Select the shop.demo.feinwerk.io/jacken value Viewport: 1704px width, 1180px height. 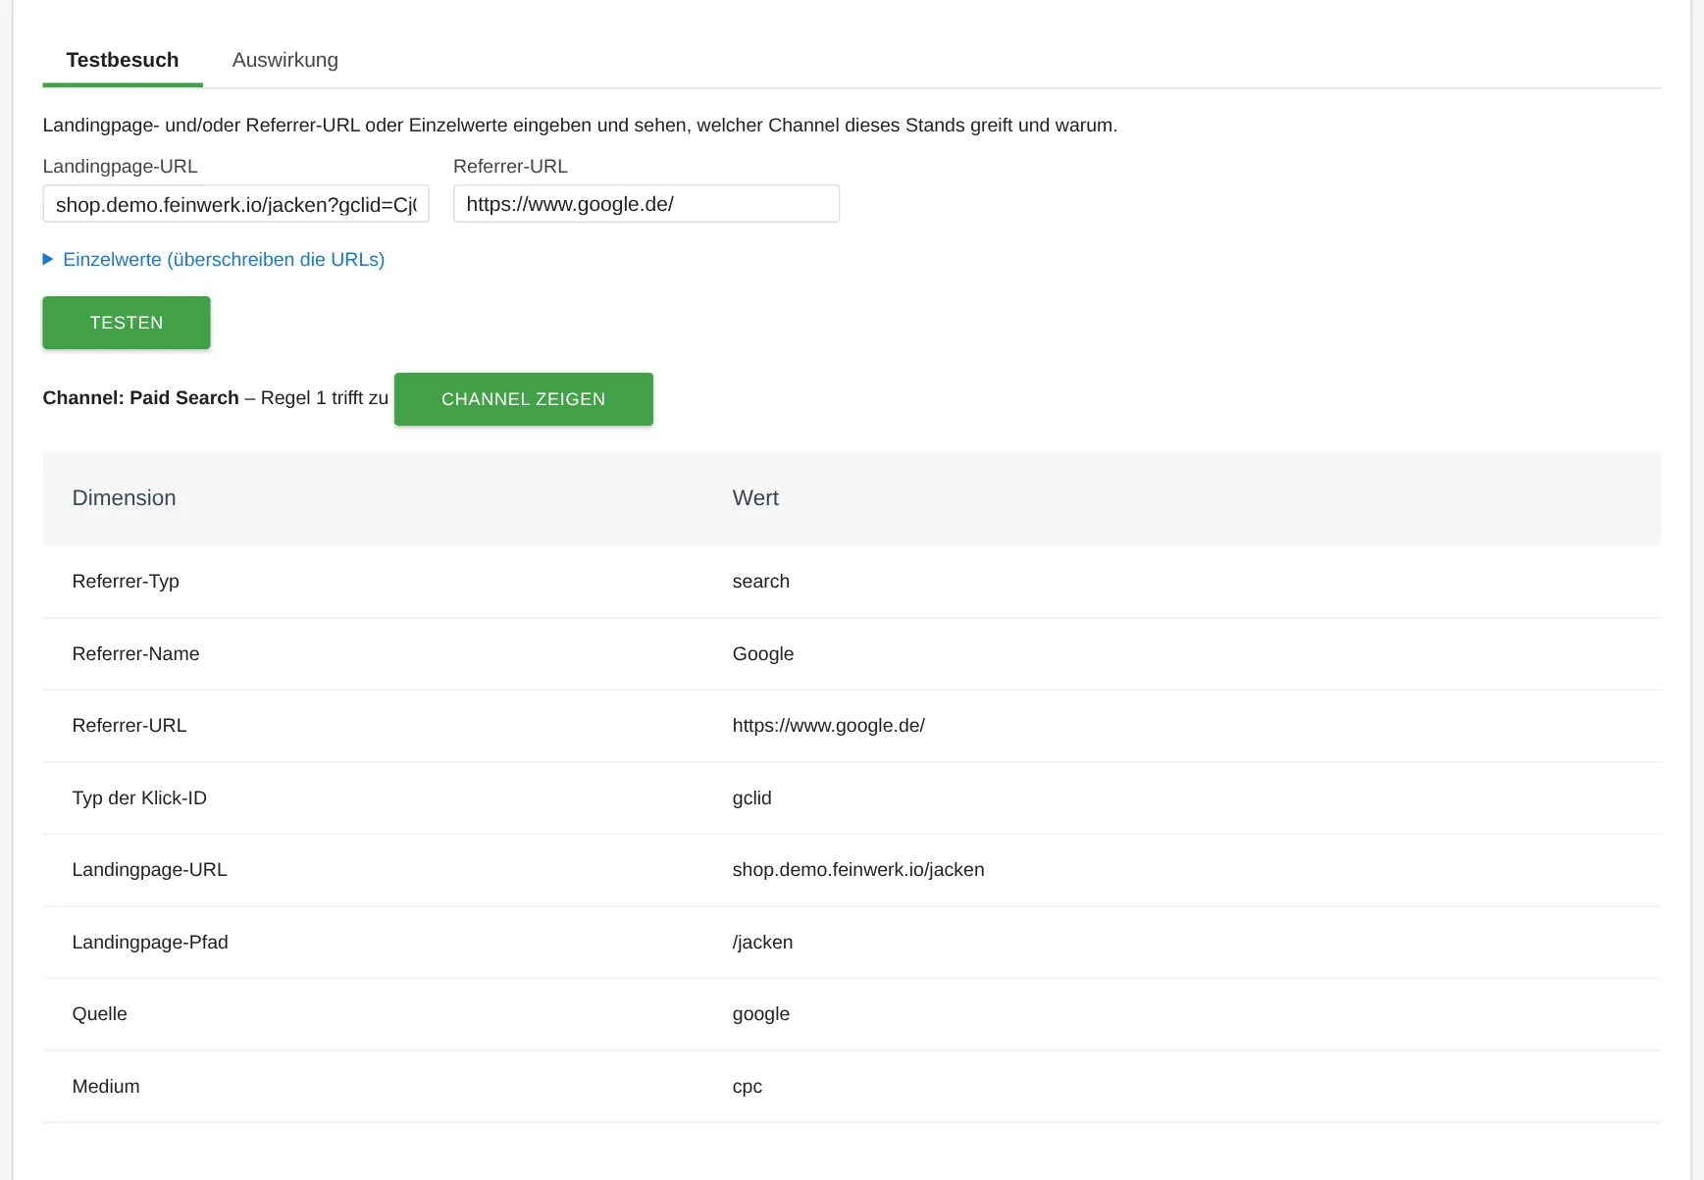pos(858,870)
